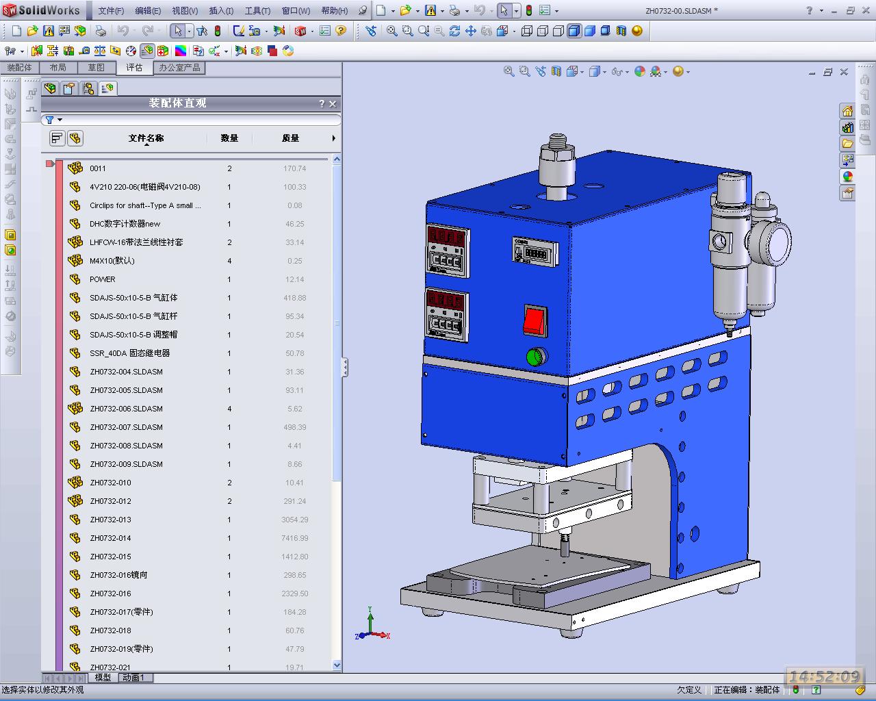Click the vertical color gradient bar
876x701 pixels.
pyautogui.click(x=59, y=415)
